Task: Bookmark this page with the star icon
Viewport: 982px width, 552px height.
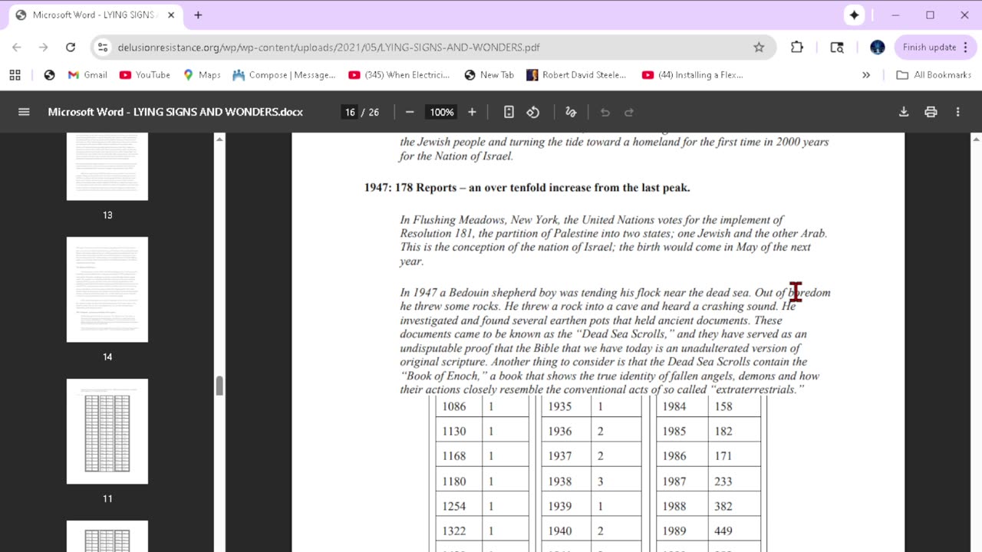Action: (759, 47)
